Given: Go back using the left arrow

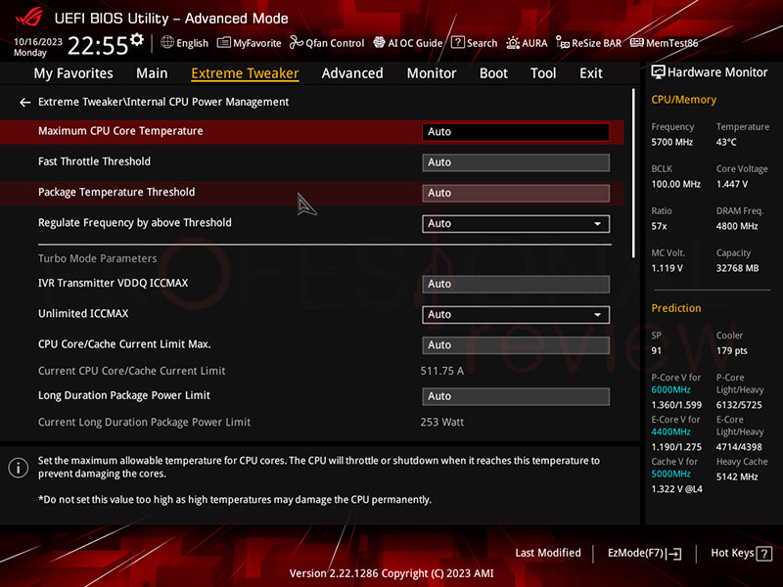Looking at the screenshot, I should coord(25,103).
